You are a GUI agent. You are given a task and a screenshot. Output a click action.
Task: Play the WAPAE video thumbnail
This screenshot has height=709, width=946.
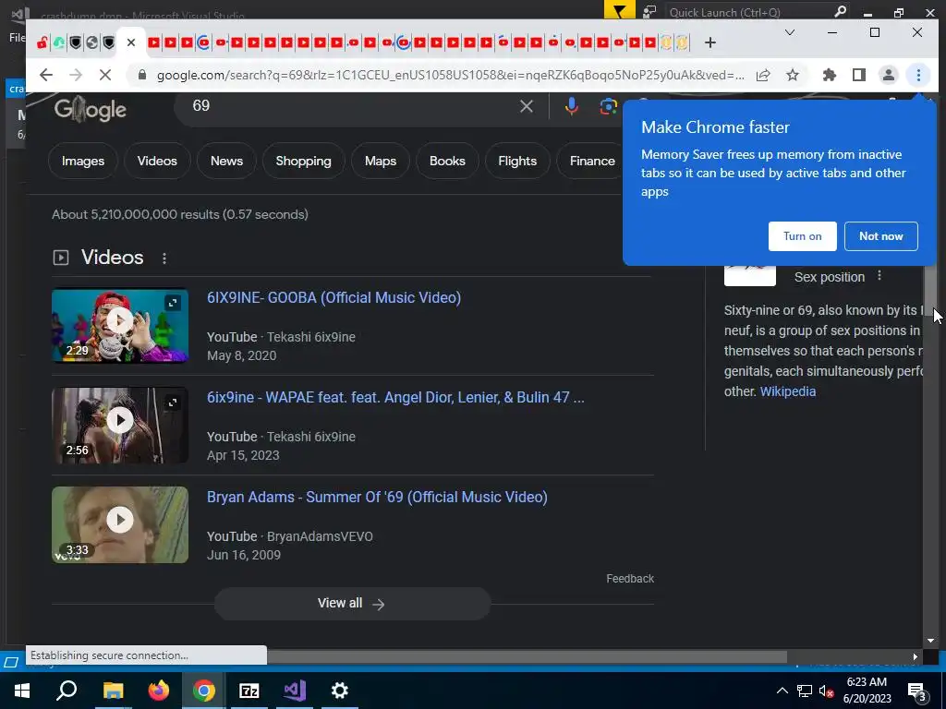(120, 420)
